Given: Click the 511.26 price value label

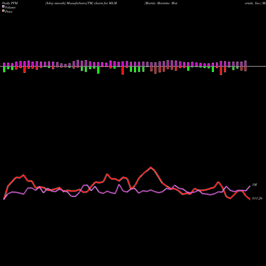Looking at the screenshot, I should point(257,198).
